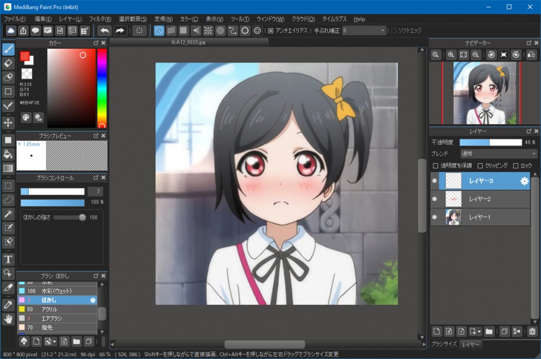Select 指先 brush
Viewport: 541px width, 359px height.
pos(57,327)
